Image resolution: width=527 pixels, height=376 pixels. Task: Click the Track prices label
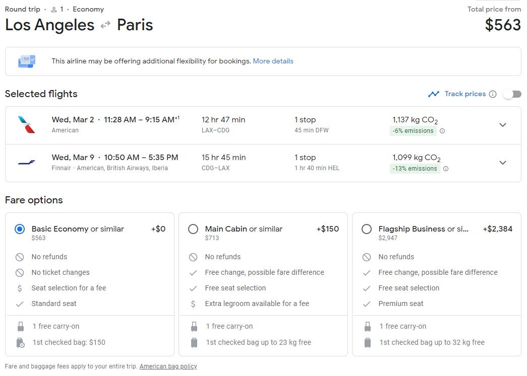pyautogui.click(x=465, y=94)
